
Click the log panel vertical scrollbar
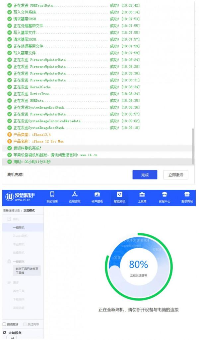tap(193, 146)
